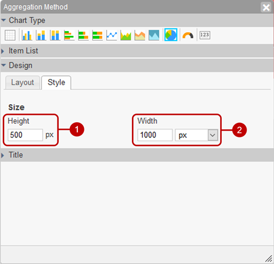
Task: Collapse the Chart Type section
Action: 4,20
